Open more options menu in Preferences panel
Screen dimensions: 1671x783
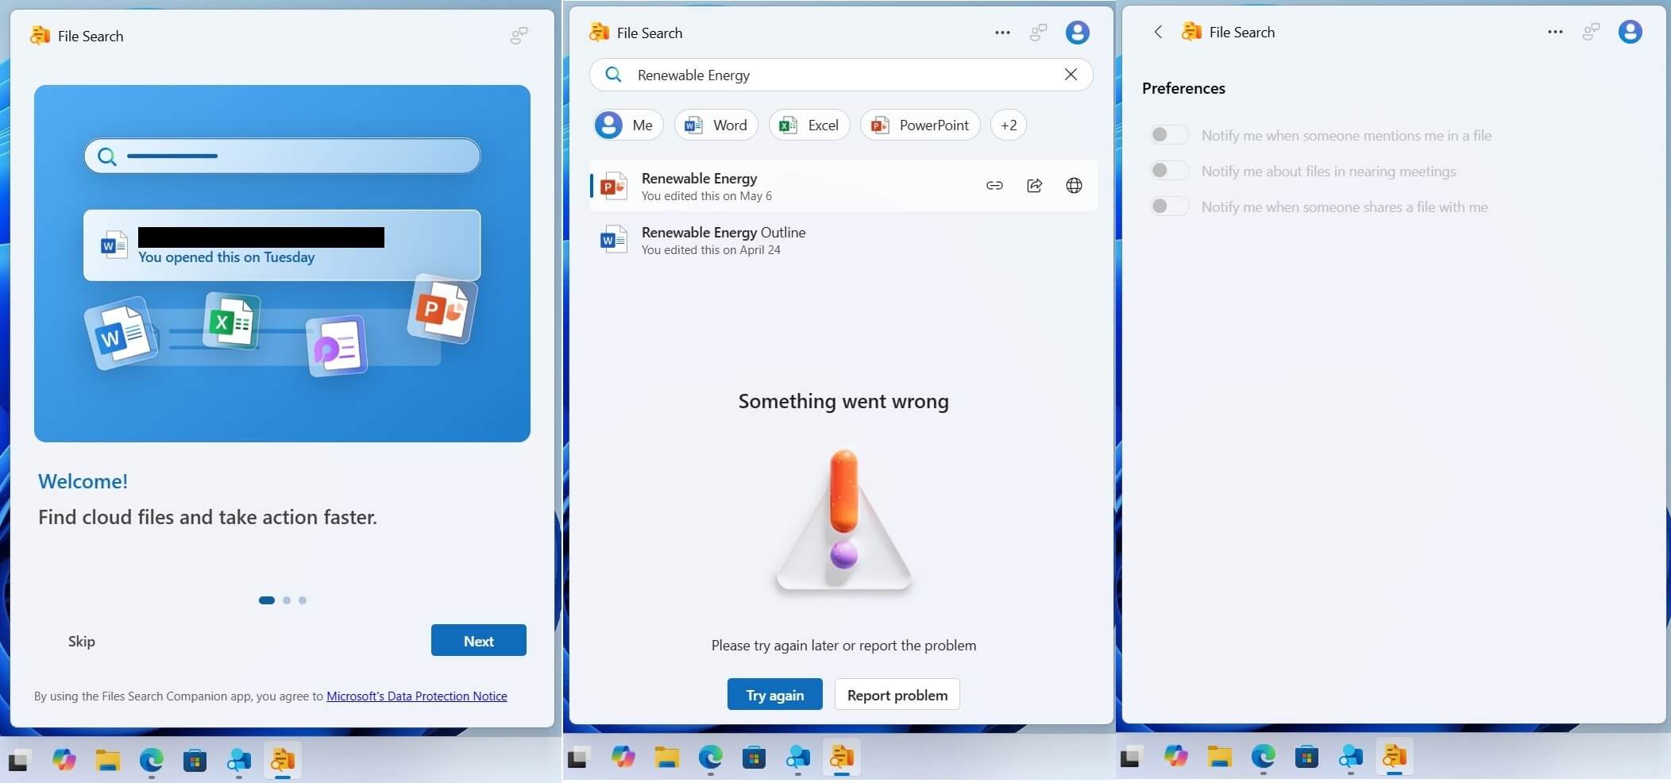click(1555, 32)
